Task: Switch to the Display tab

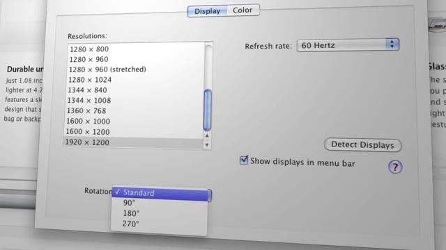Action: tap(207, 11)
